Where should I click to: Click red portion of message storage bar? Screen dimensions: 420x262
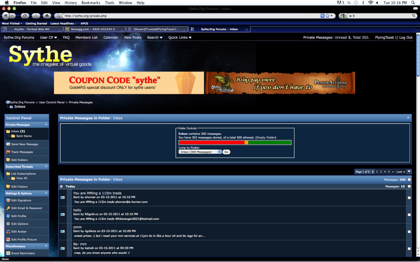coord(212,142)
